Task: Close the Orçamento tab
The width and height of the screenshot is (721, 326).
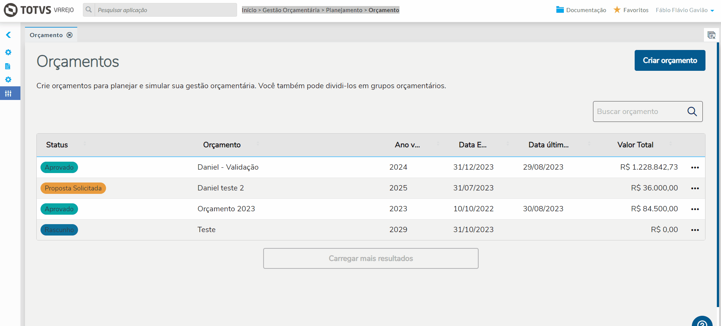Action: 70,35
